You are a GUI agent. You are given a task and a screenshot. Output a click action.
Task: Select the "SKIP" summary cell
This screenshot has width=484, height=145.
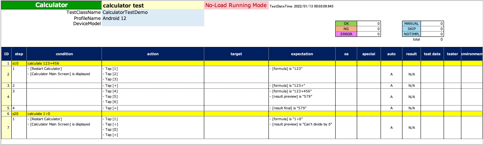pos(412,29)
